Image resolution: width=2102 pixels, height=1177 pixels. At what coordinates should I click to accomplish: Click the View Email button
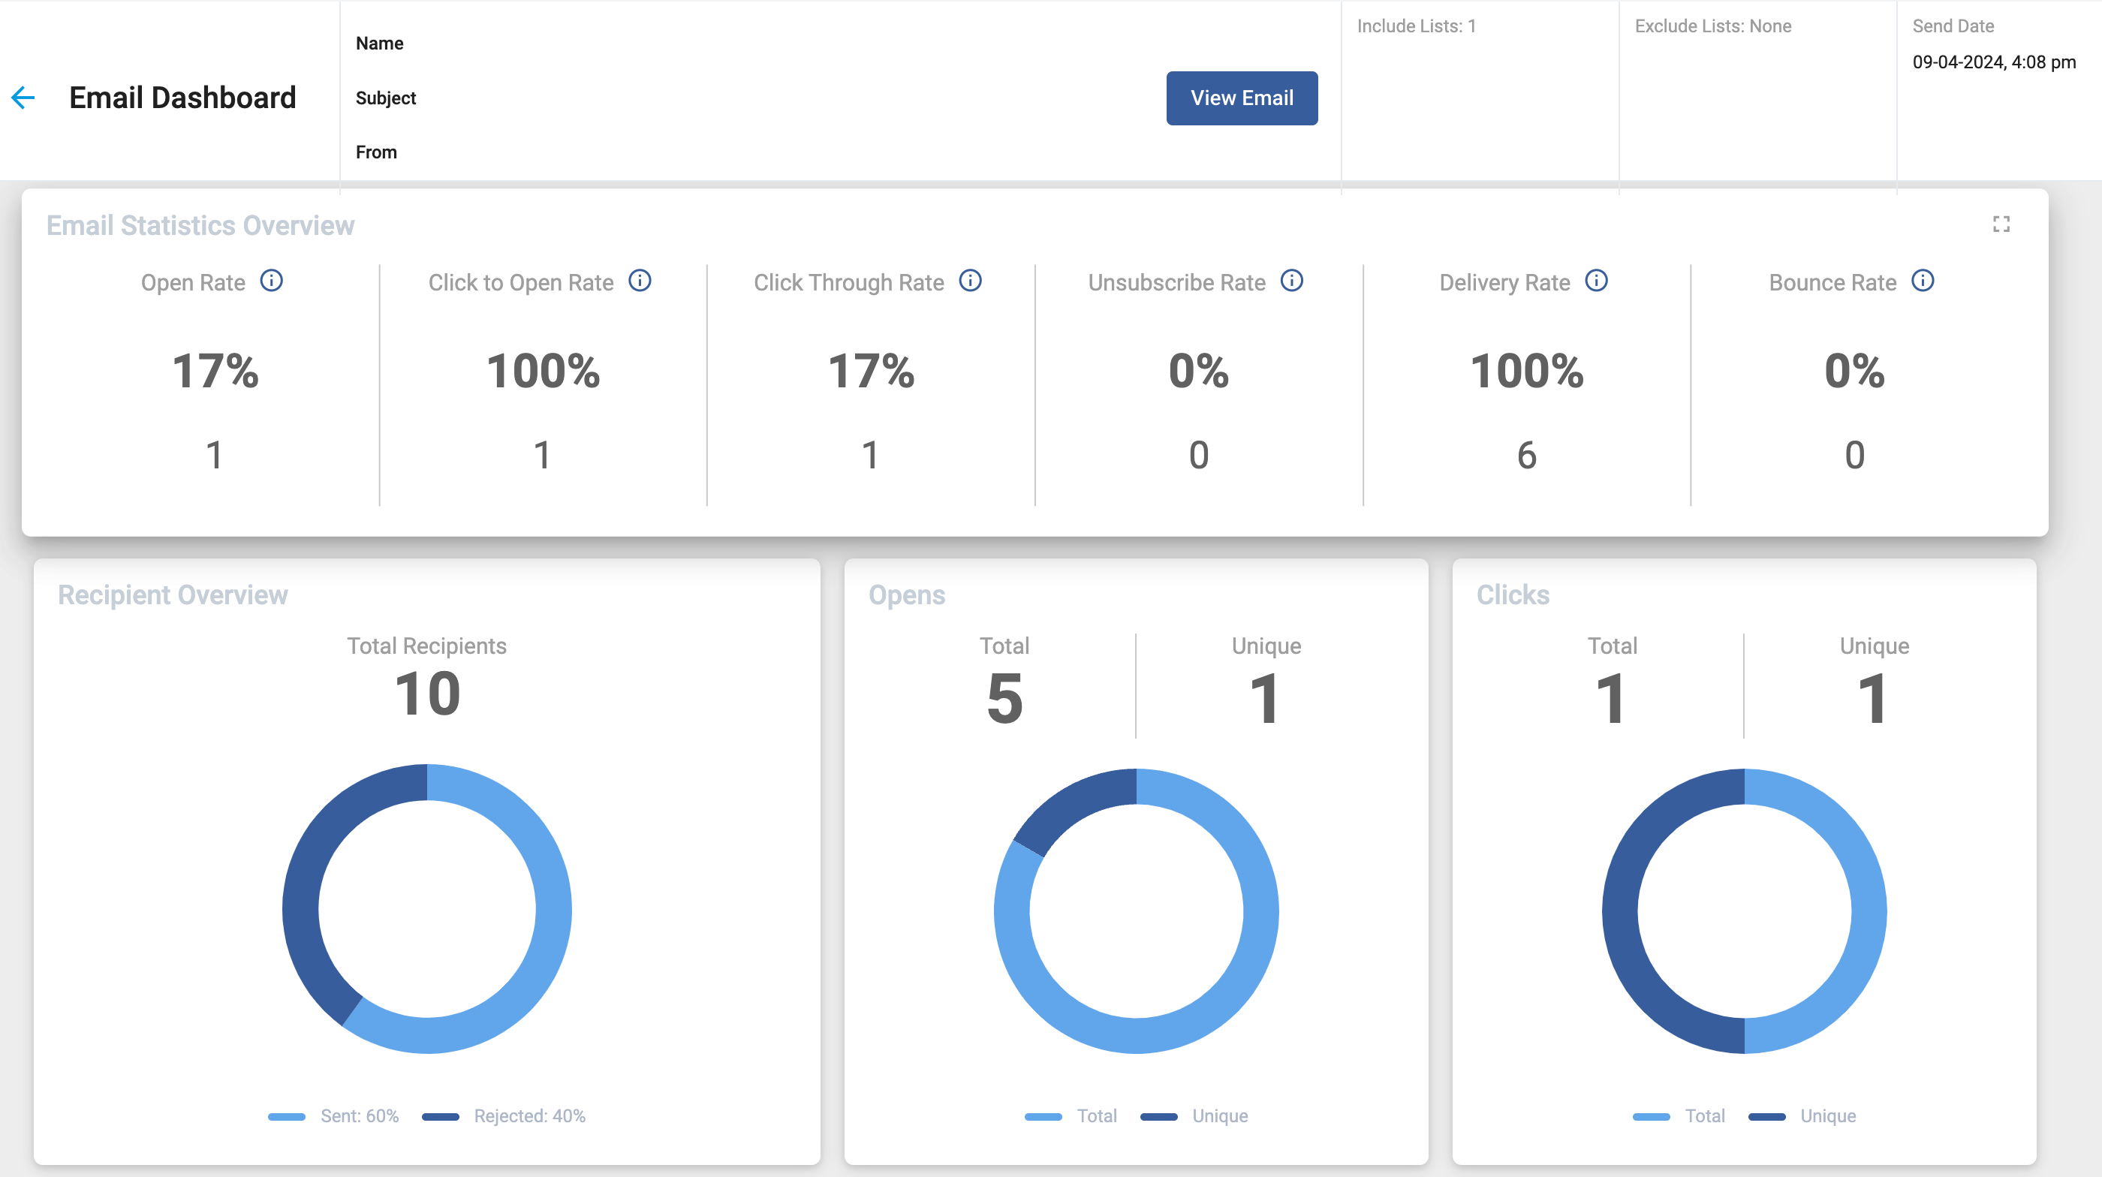pos(1242,98)
